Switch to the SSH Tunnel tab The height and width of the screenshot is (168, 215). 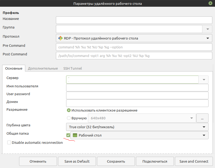(x=73, y=68)
